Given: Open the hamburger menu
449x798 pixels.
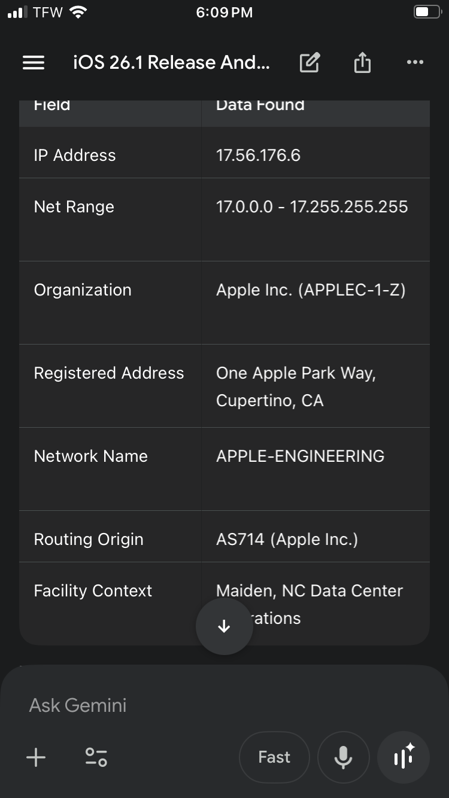Looking at the screenshot, I should coord(34,63).
